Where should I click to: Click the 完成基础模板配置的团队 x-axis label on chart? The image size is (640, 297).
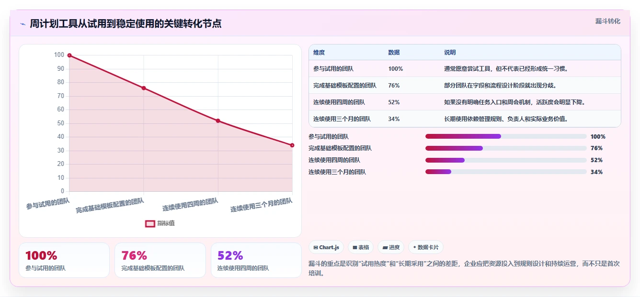110,205
